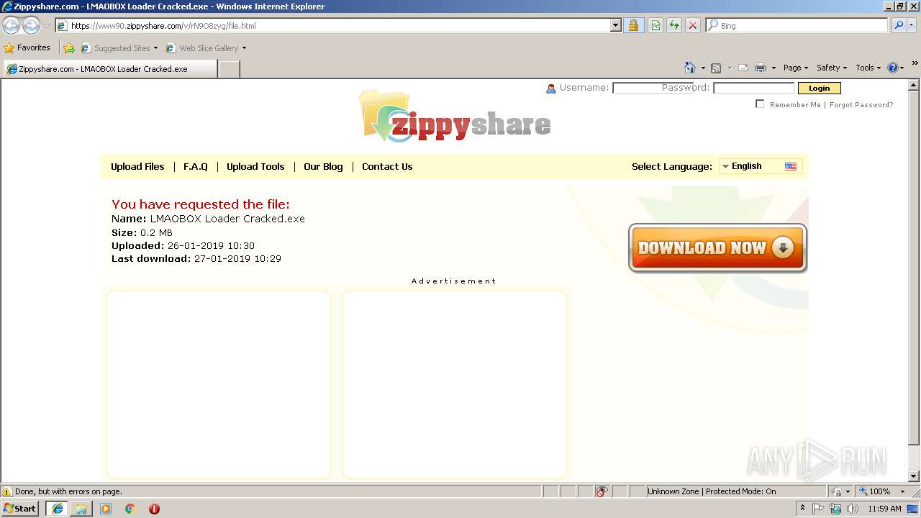Launch the media player taskbar icon
Viewport: 921px width, 518px height.
coord(106,509)
